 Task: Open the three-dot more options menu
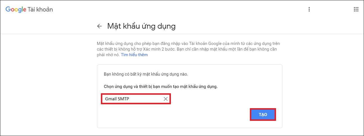tap(309, 9)
